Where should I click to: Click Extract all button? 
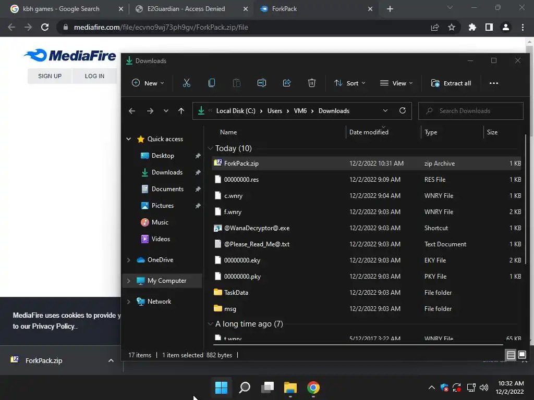(451, 83)
